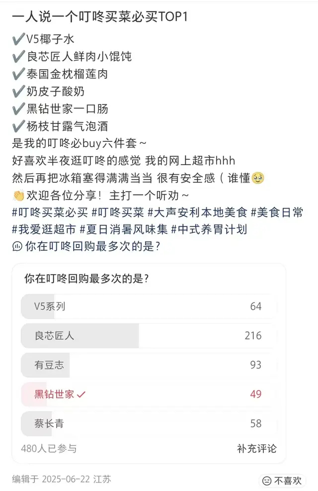Tap the sad face dislike icon

click(x=267, y=481)
